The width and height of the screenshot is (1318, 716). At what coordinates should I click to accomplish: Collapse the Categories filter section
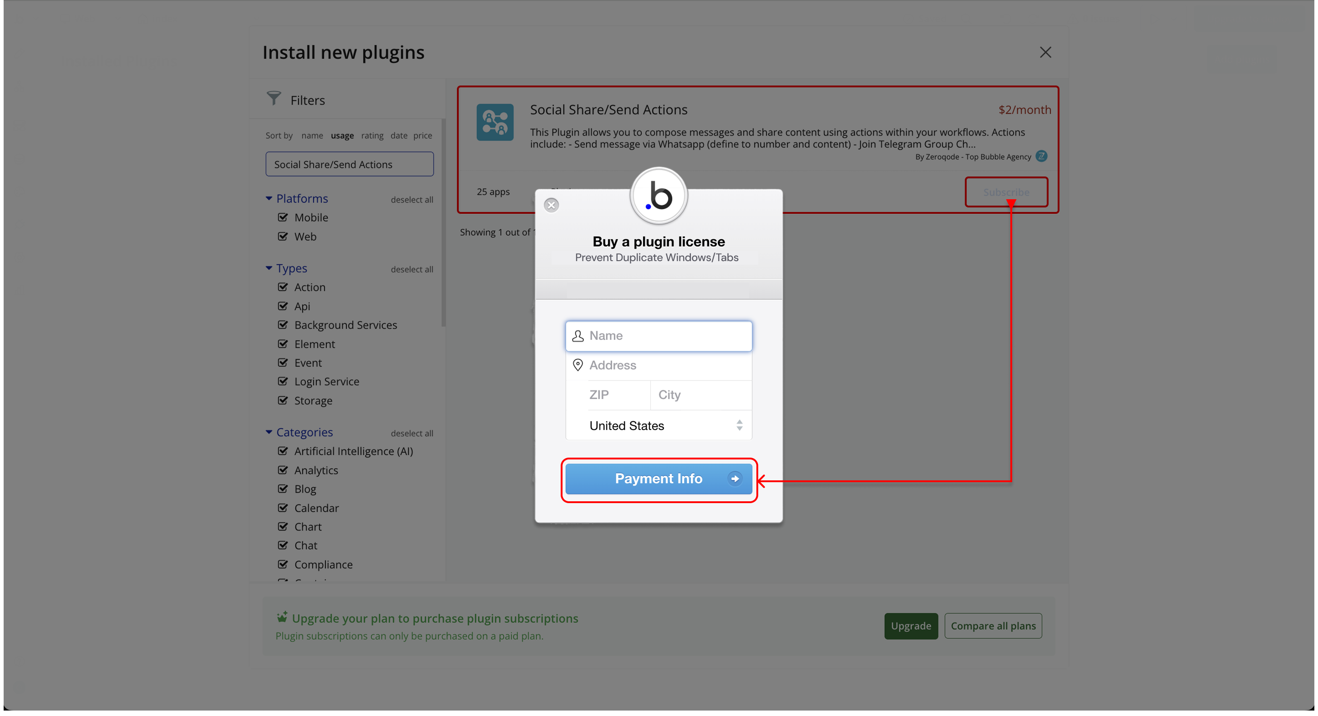[x=269, y=432]
